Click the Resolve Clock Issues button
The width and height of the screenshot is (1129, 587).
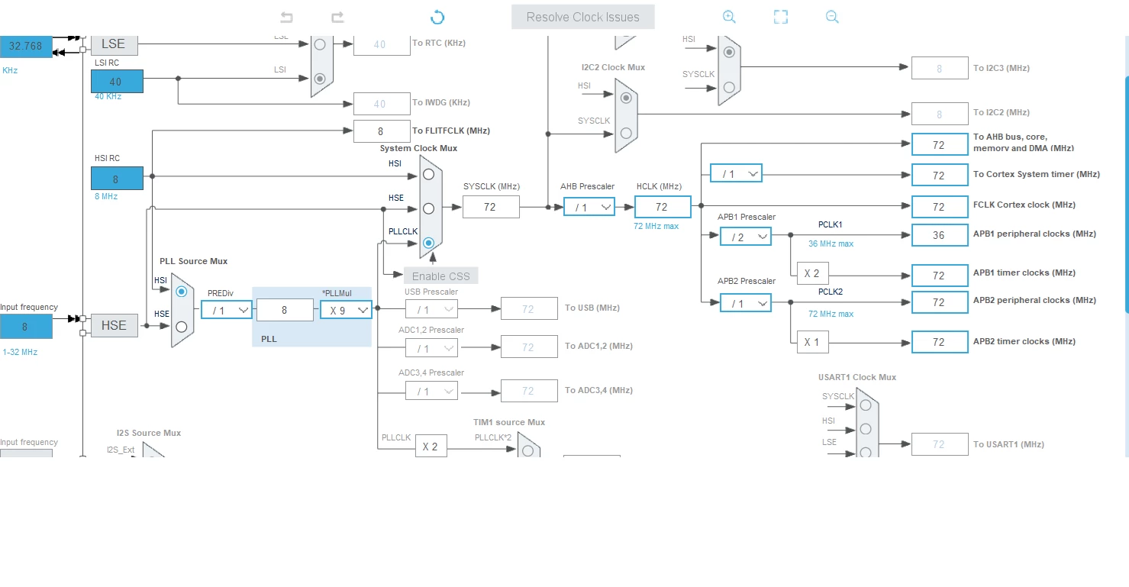[x=583, y=17]
